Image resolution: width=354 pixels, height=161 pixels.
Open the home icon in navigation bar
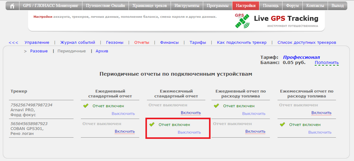pos(12,6)
